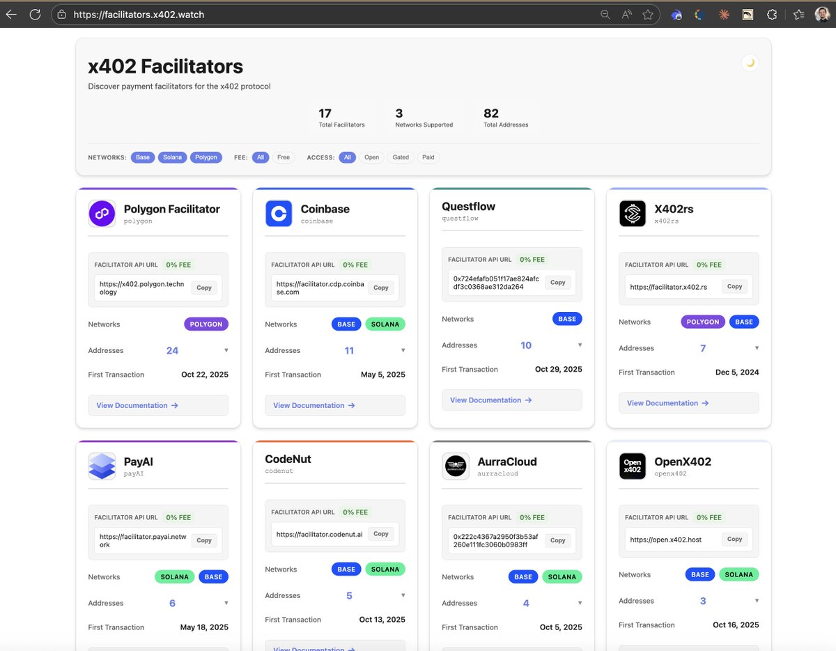Select the Free fee filter
836x651 pixels.
coord(284,157)
